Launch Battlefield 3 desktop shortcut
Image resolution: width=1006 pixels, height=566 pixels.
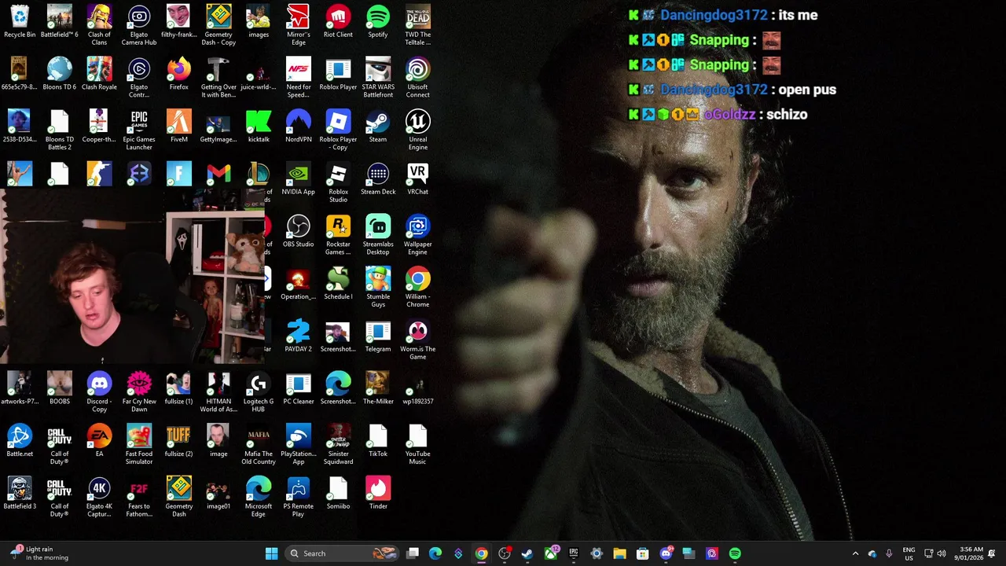pos(20,494)
